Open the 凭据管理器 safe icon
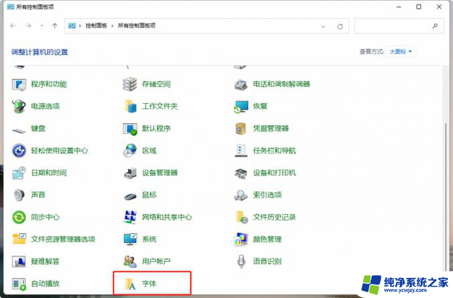Screen dimensions: 453x298 (241, 129)
